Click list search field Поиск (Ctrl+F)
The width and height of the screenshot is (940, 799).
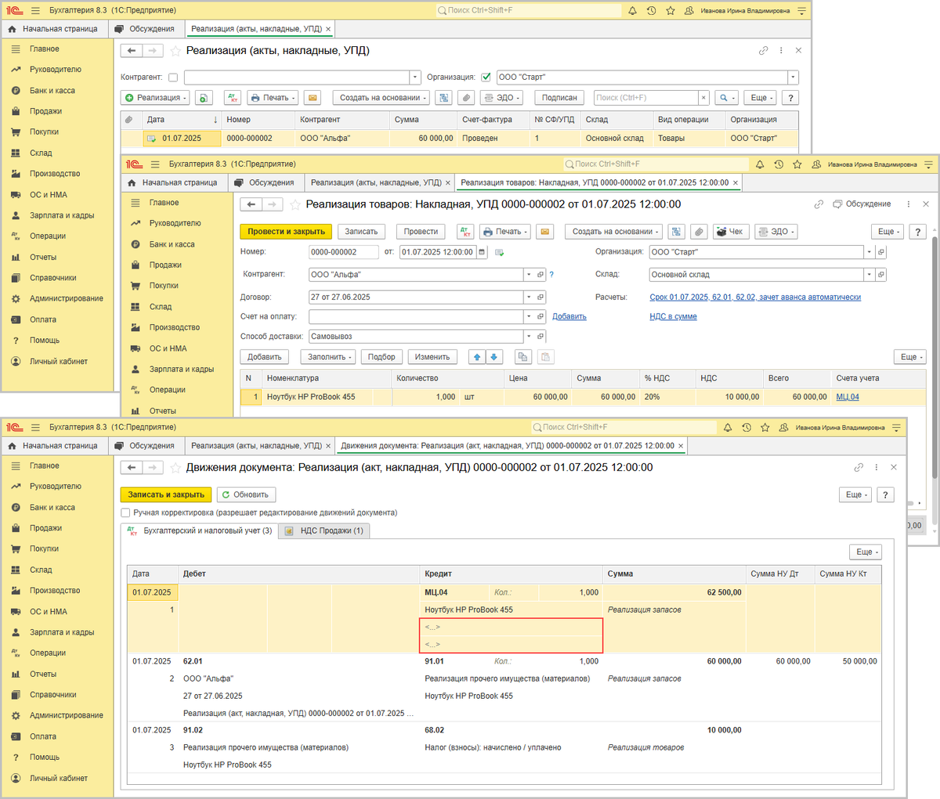[x=645, y=98]
